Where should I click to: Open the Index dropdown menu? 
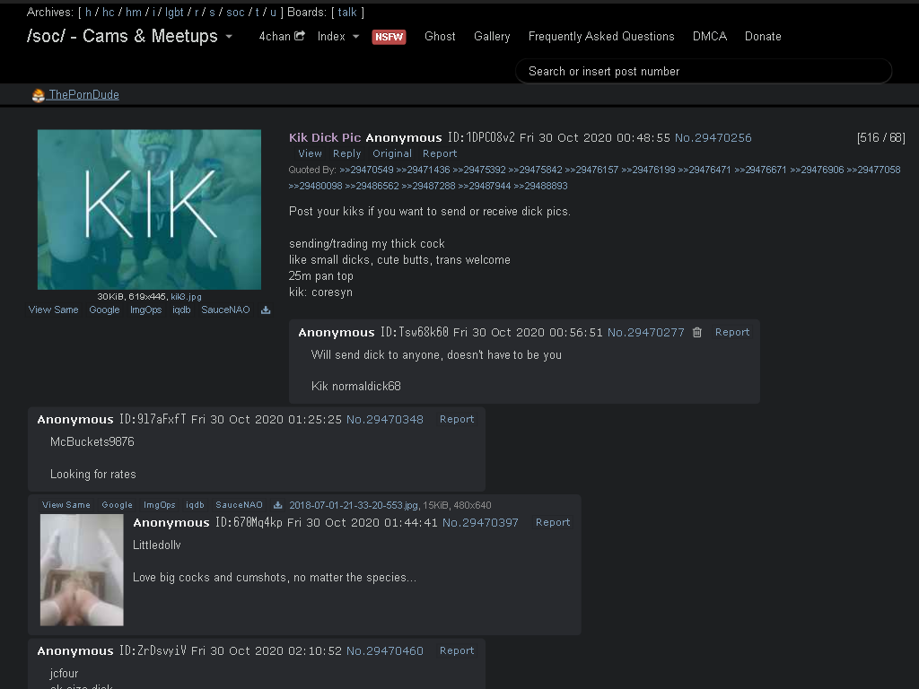pos(338,36)
